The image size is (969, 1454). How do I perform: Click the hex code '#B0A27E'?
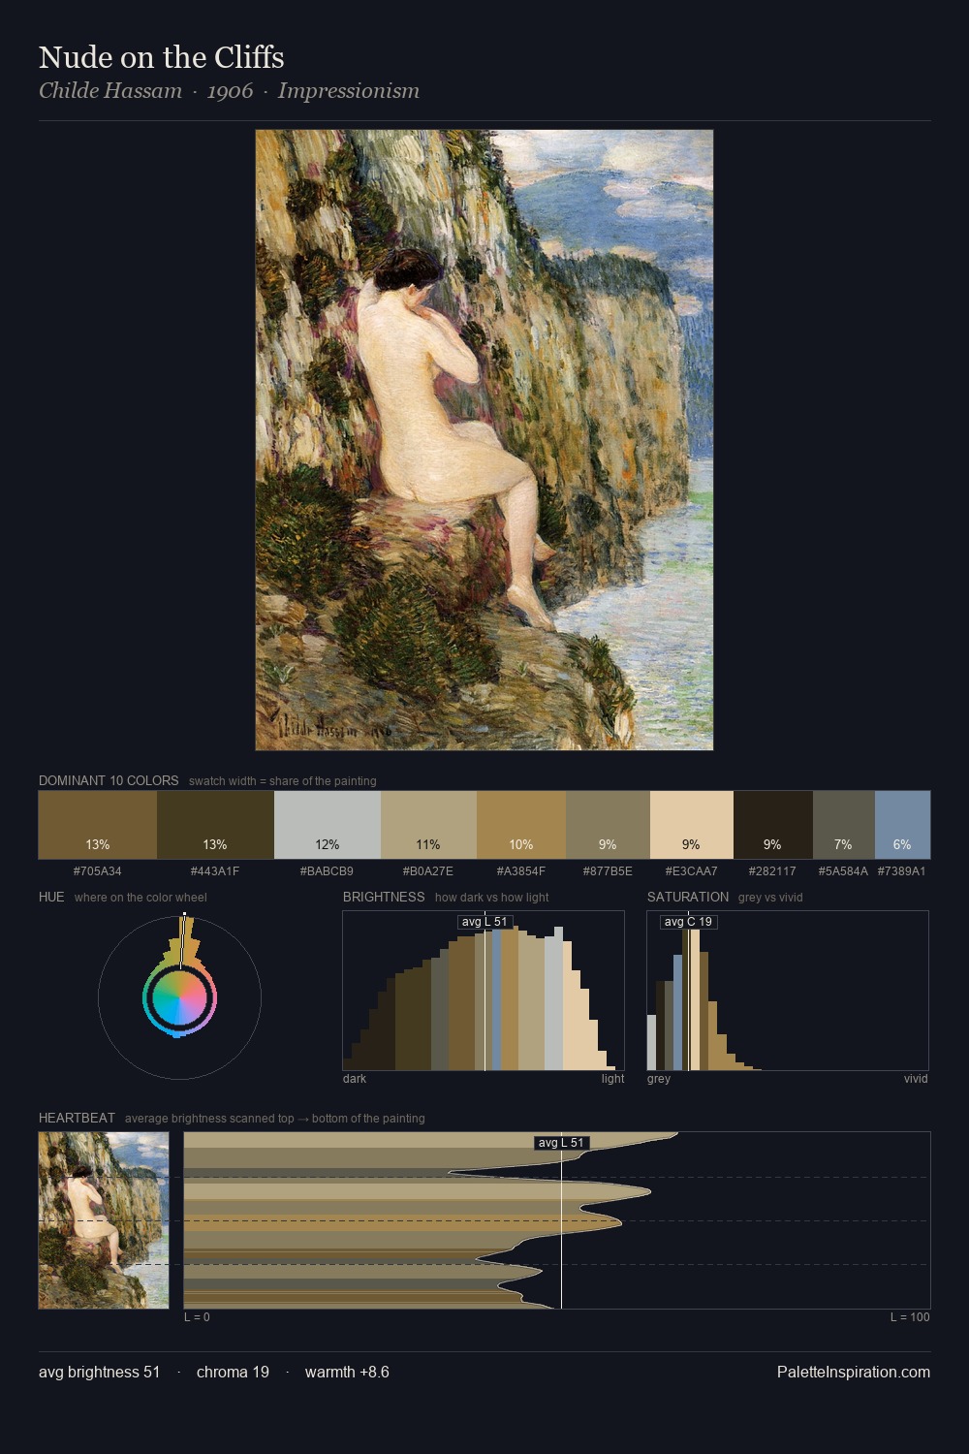[428, 871]
